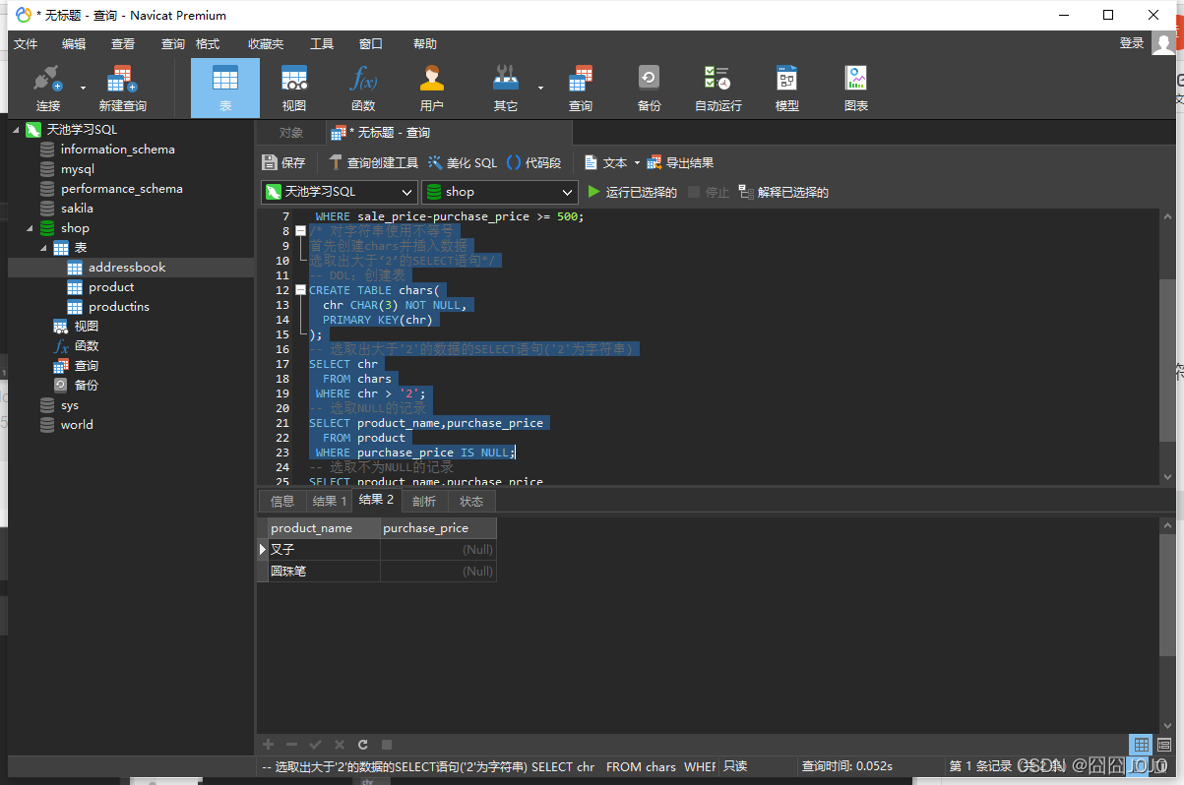Screen dimensions: 1184x785
Task: Switch to grid view icon in status bar
Action: pyautogui.click(x=1141, y=745)
